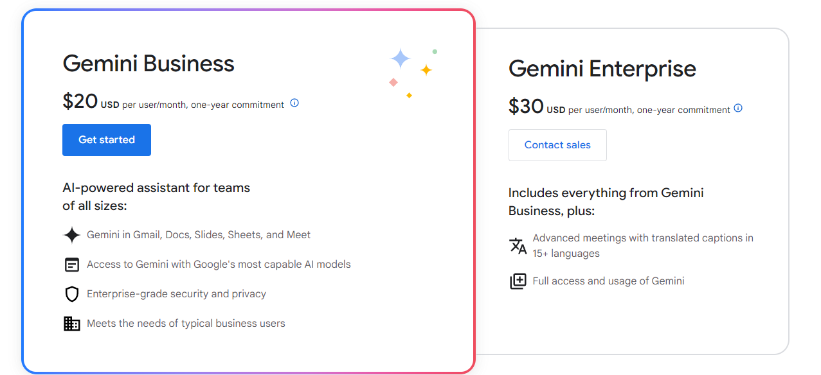Click 'AI-powered assistant for teams' subheading
Image resolution: width=821 pixels, height=375 pixels.
tap(156, 188)
